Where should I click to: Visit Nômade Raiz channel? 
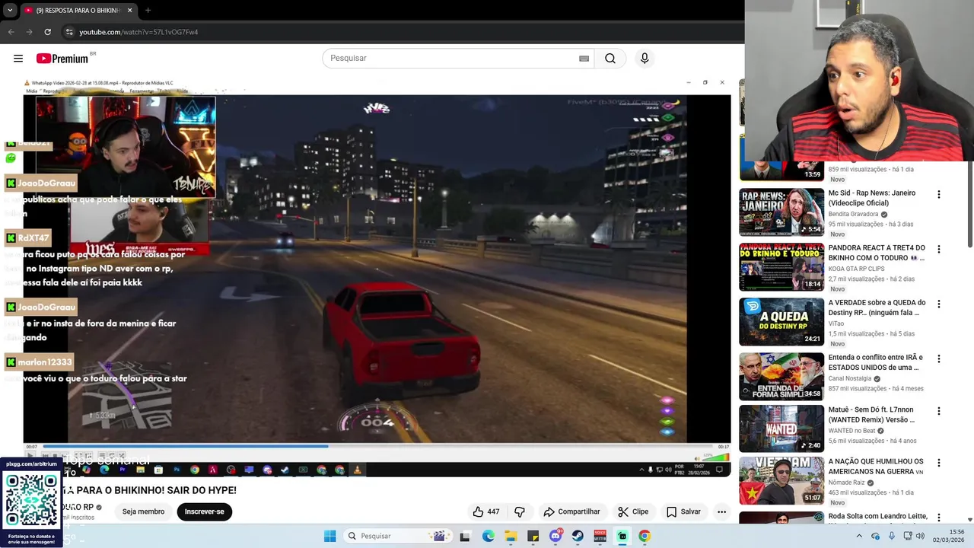845,483
